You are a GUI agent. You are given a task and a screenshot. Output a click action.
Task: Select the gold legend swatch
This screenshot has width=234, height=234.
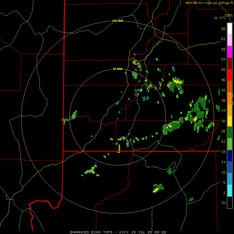(x=230, y=110)
